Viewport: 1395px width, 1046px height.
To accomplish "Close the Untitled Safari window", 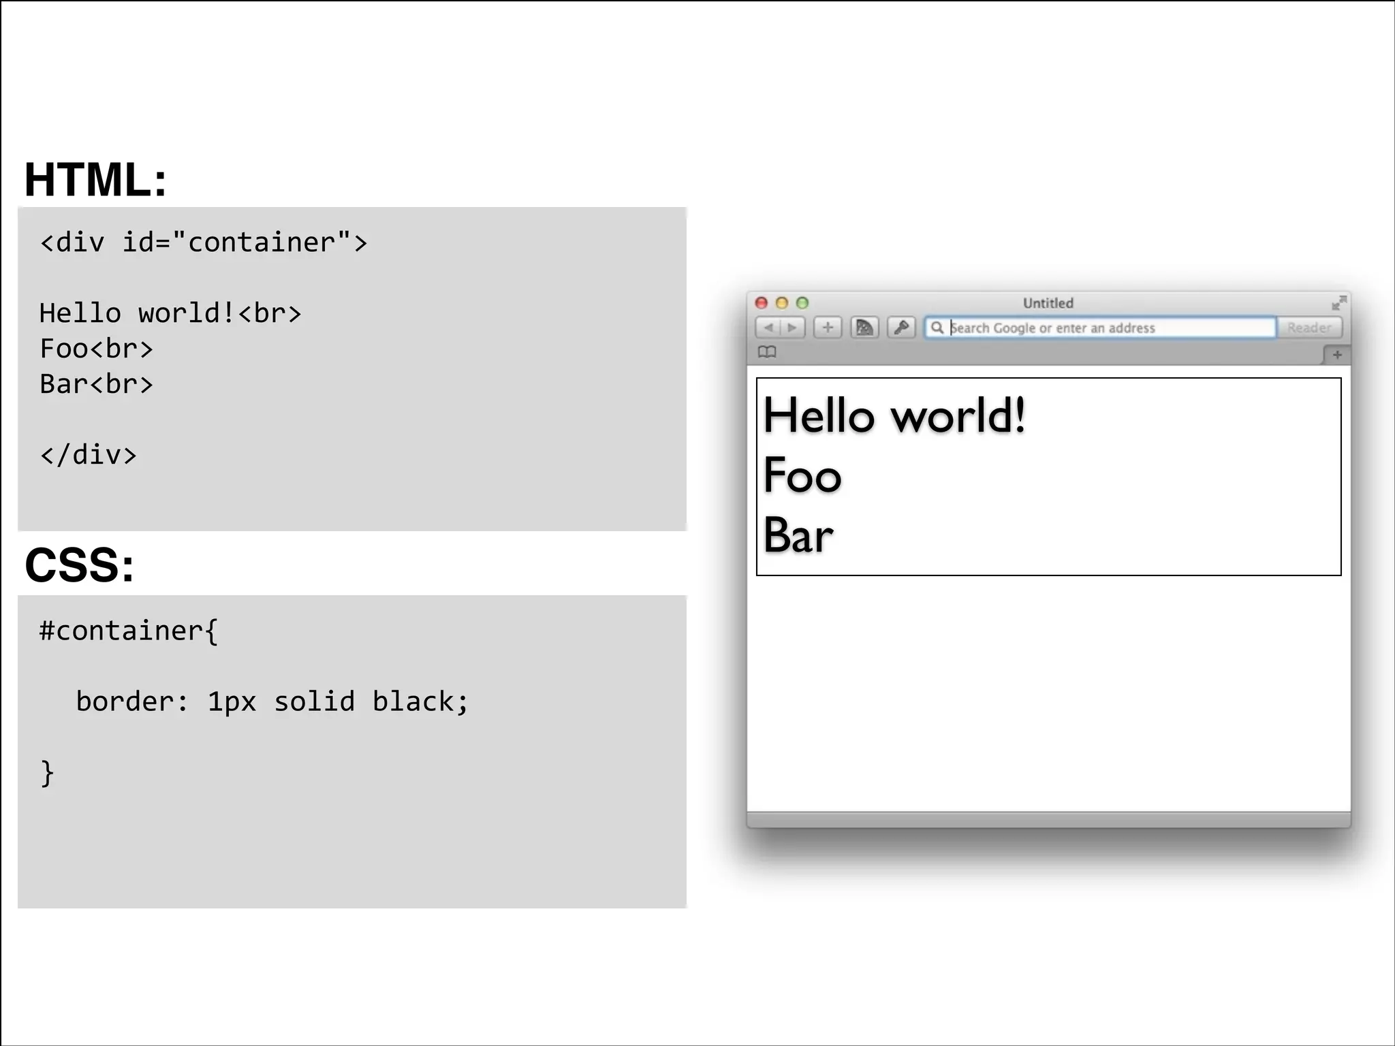I will [762, 302].
